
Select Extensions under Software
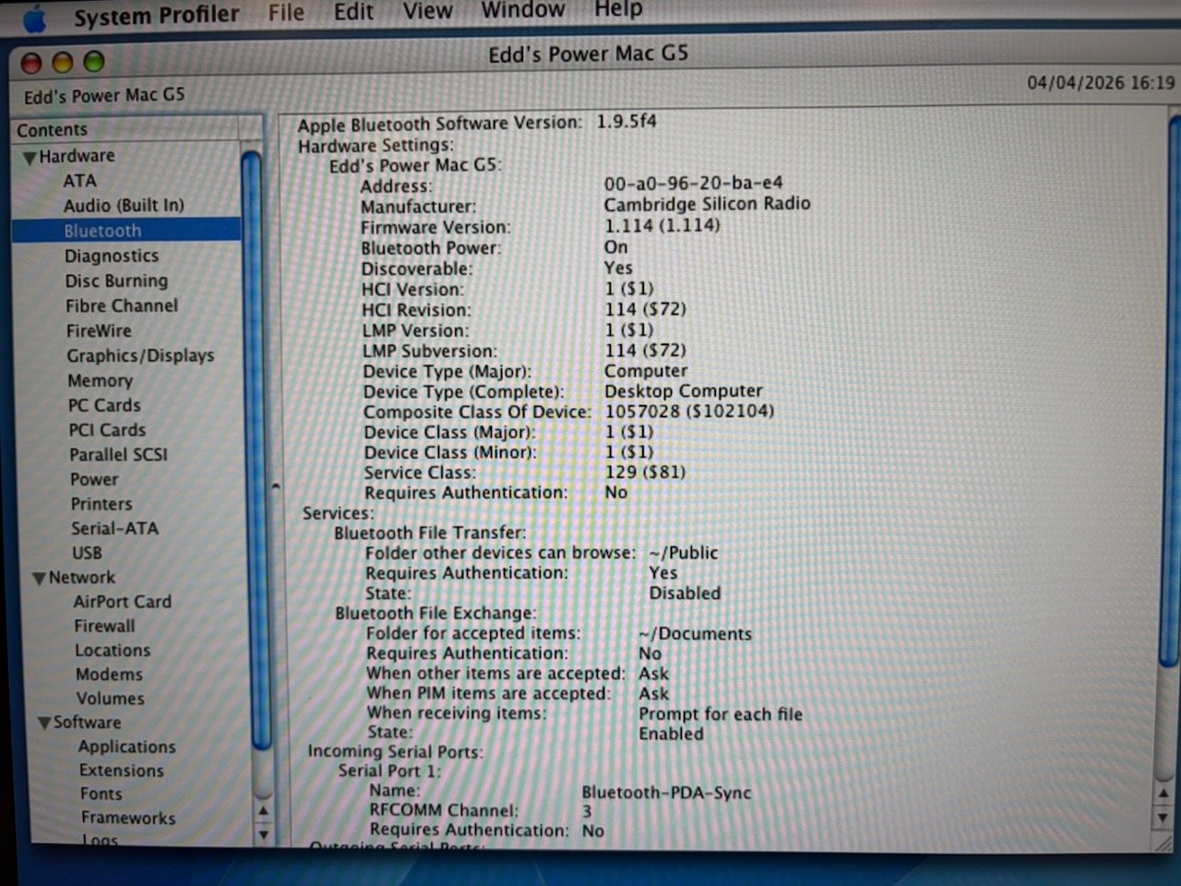pyautogui.click(x=121, y=771)
